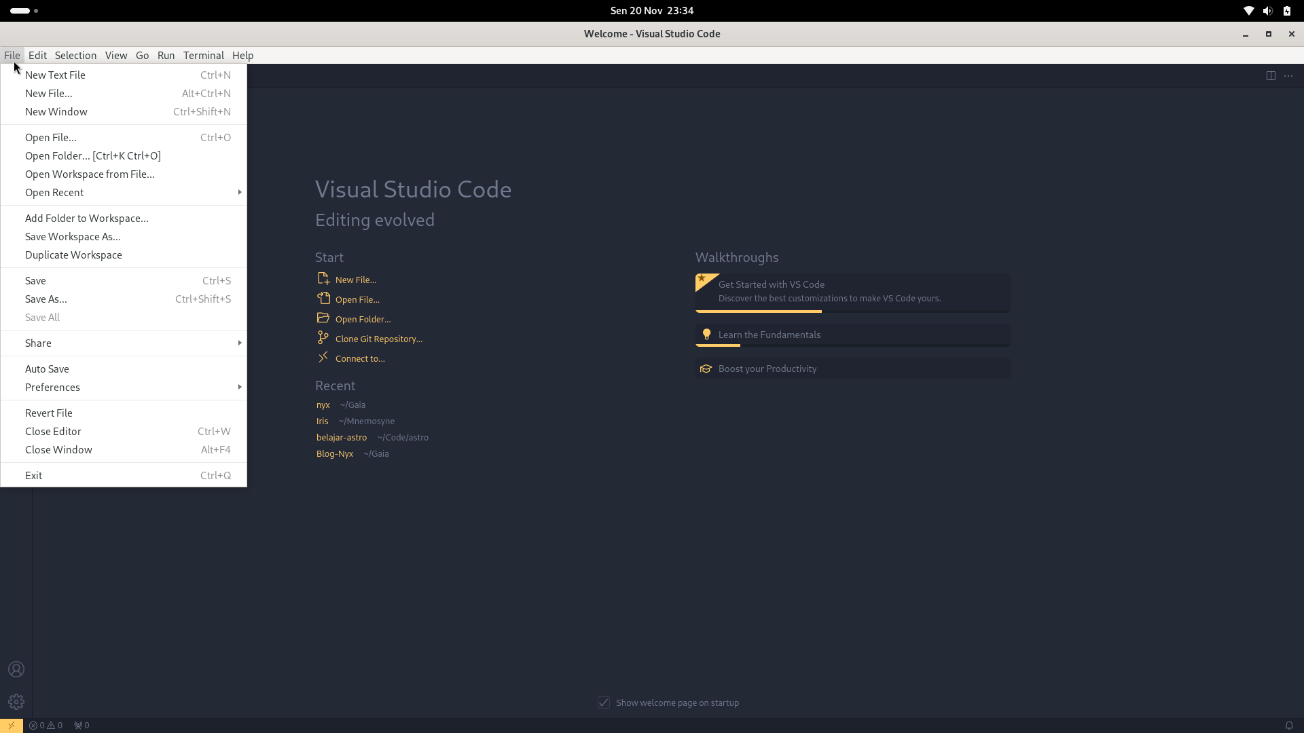Click the graduation cap icon for Boost Productivity
This screenshot has width=1304, height=733.
pos(706,369)
